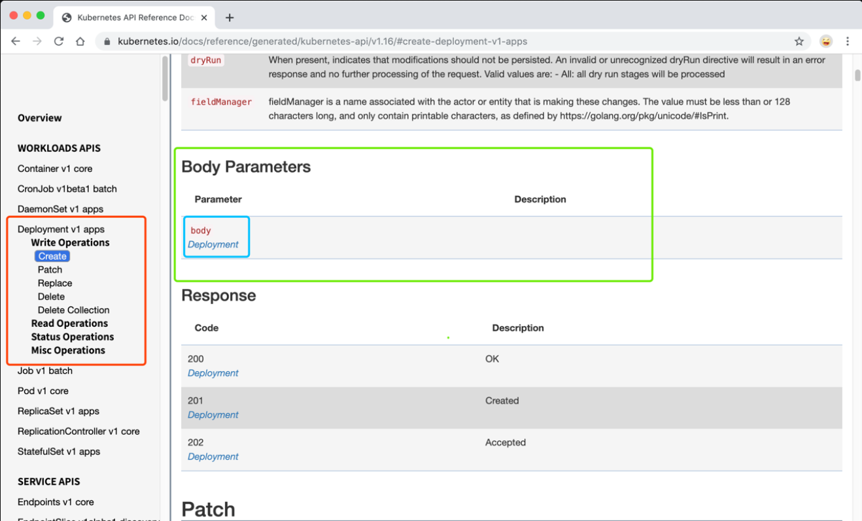Click the body parameter name

tap(201, 231)
